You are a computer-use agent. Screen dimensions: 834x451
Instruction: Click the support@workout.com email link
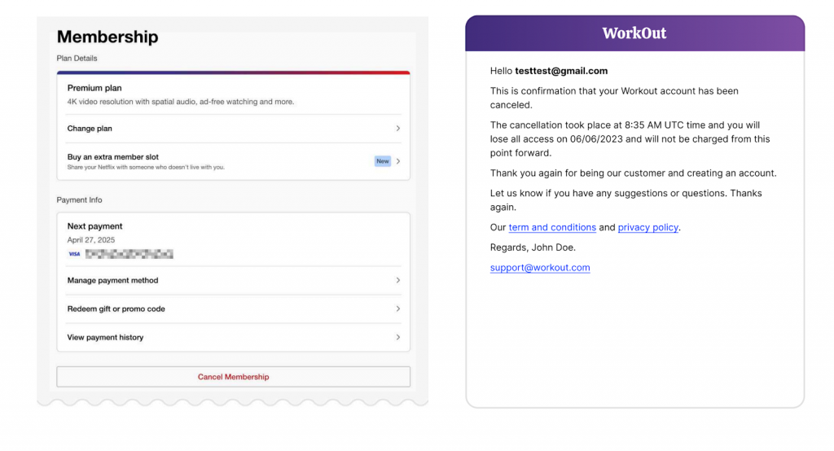click(540, 268)
